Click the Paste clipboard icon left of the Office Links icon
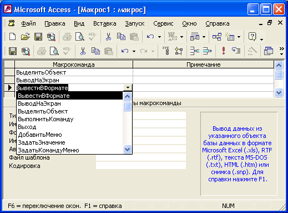 (134, 37)
